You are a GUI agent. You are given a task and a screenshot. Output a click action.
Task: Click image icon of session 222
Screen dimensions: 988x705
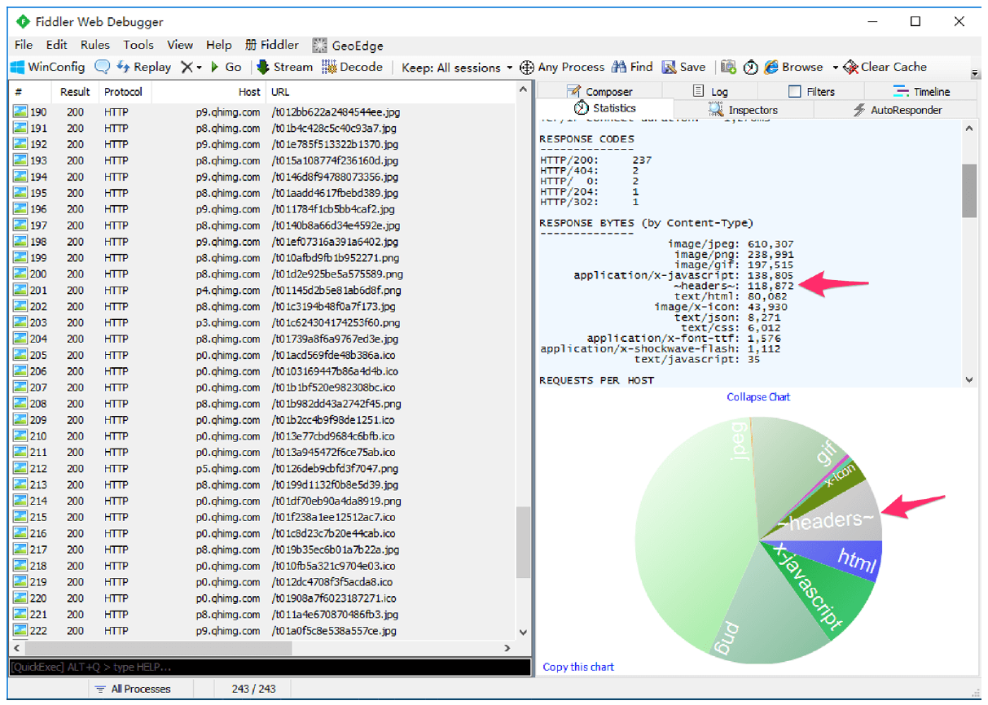20,631
